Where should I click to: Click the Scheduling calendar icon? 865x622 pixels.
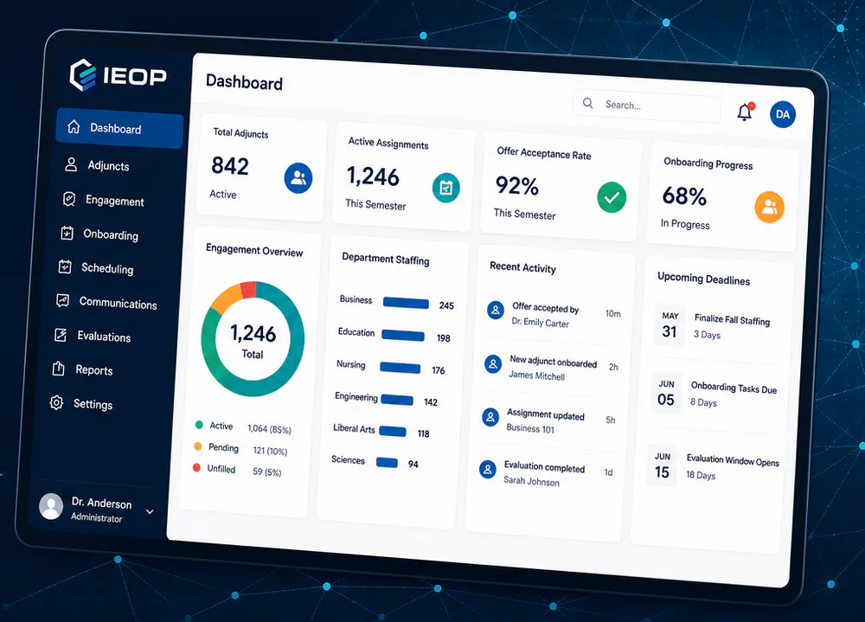pyautogui.click(x=65, y=266)
